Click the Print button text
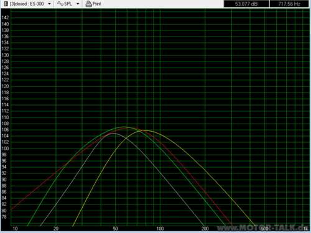 point(96,4)
